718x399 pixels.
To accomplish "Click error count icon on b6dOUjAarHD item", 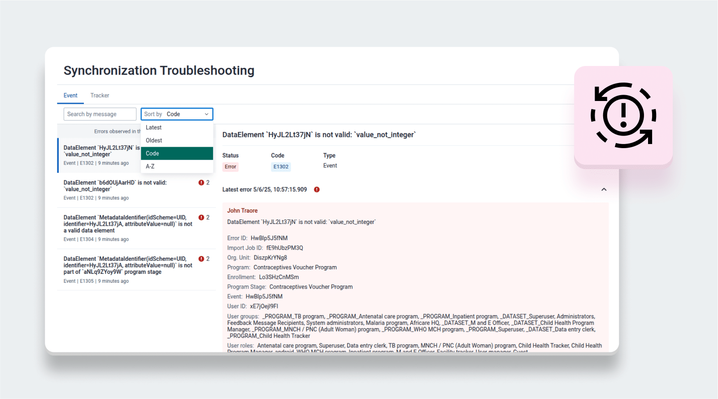I will (201, 183).
